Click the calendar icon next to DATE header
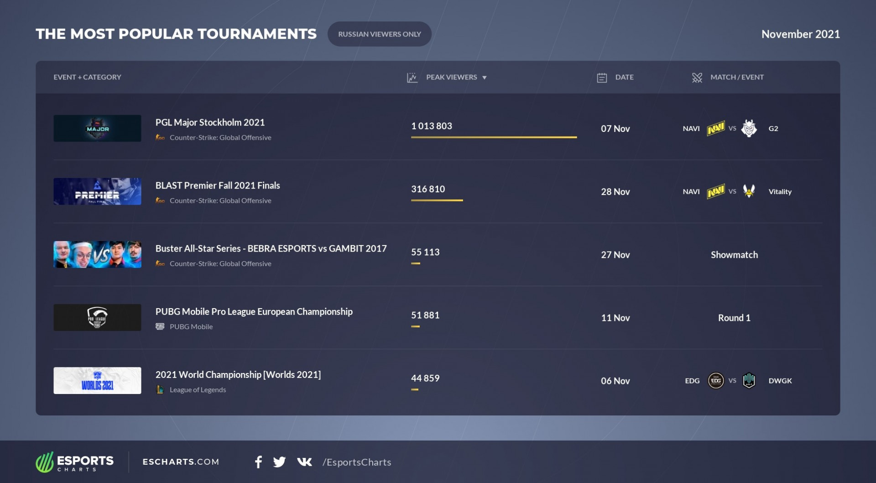The height and width of the screenshot is (483, 876). point(601,77)
